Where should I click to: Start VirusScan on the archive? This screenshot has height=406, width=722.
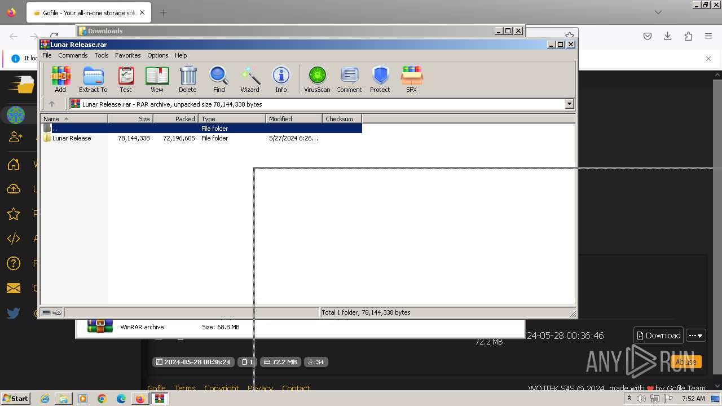[x=317, y=80]
